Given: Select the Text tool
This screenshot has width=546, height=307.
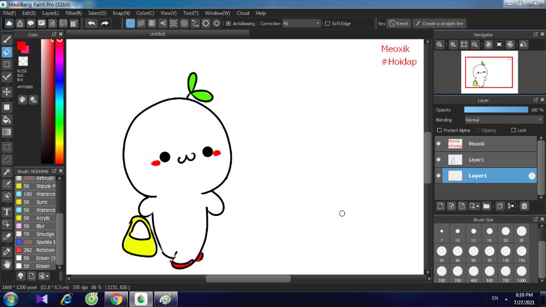Looking at the screenshot, I should pos(7,212).
